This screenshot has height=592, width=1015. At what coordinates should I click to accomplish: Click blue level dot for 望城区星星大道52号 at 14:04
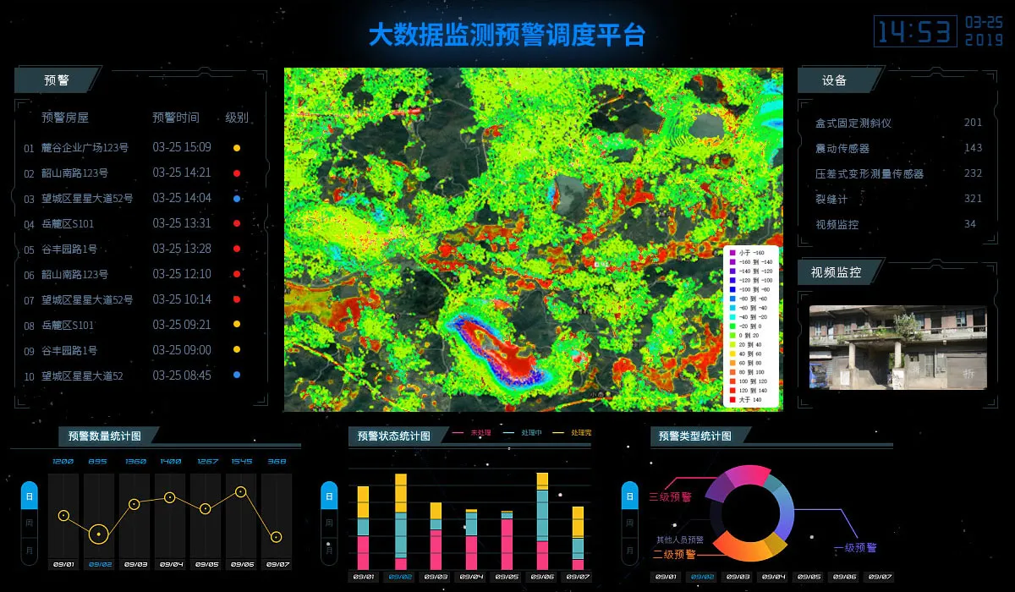pos(237,199)
